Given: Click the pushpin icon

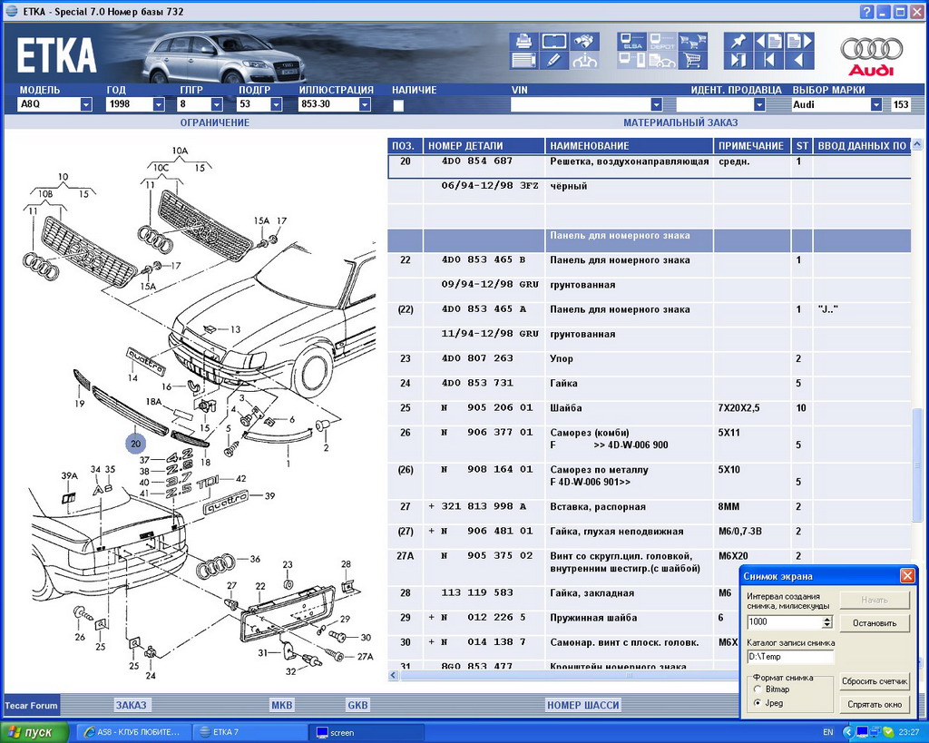Looking at the screenshot, I should point(737,42).
